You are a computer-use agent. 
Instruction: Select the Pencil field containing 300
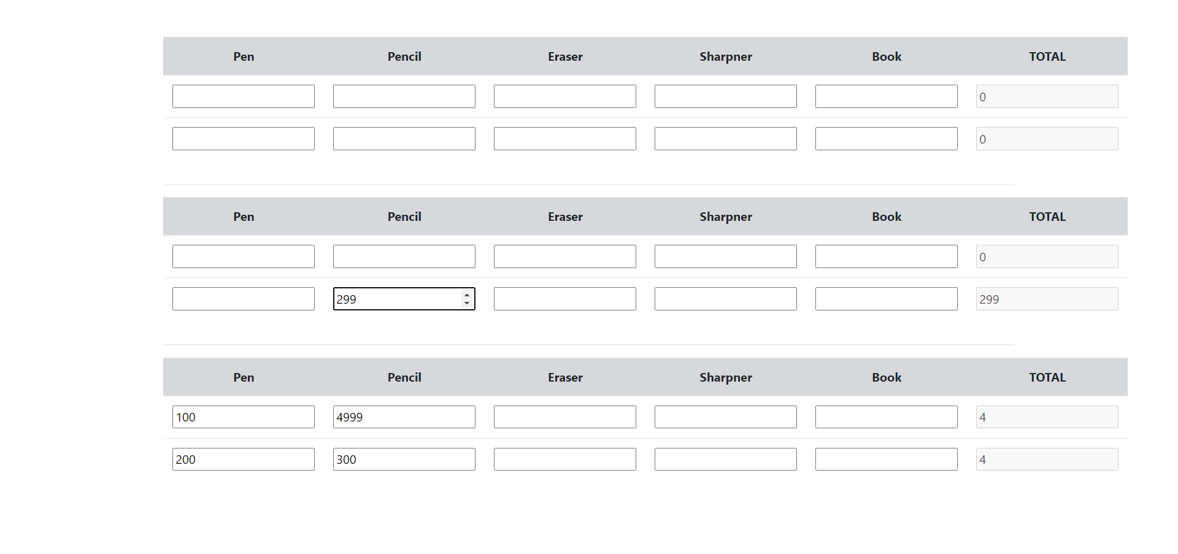[404, 459]
